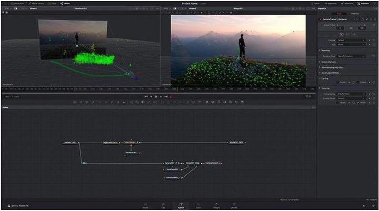The width and height of the screenshot is (379, 211).
Task: Select the MediaIn1 node
Action: (x=70, y=143)
